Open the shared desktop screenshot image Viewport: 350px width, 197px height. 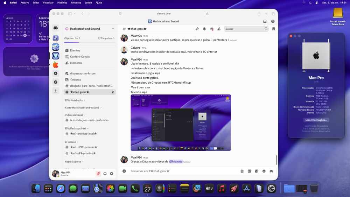pyautogui.click(x=181, y=123)
